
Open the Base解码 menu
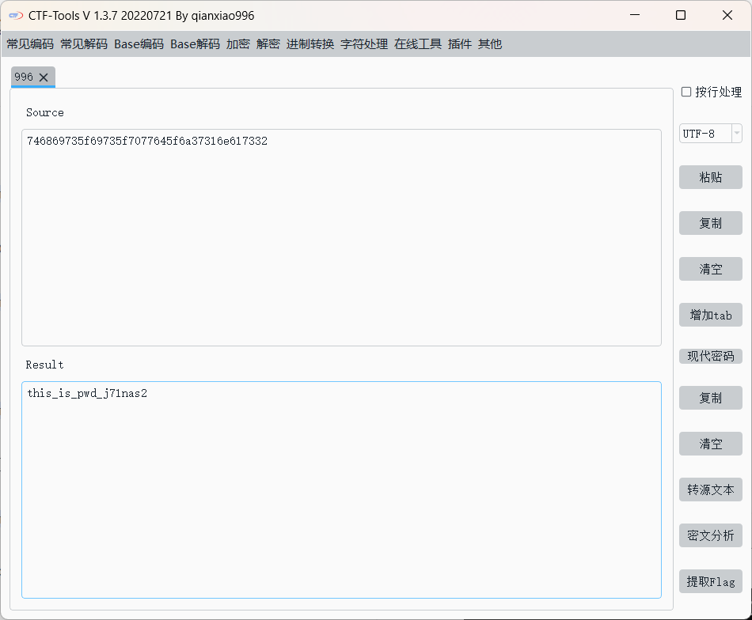click(x=195, y=44)
